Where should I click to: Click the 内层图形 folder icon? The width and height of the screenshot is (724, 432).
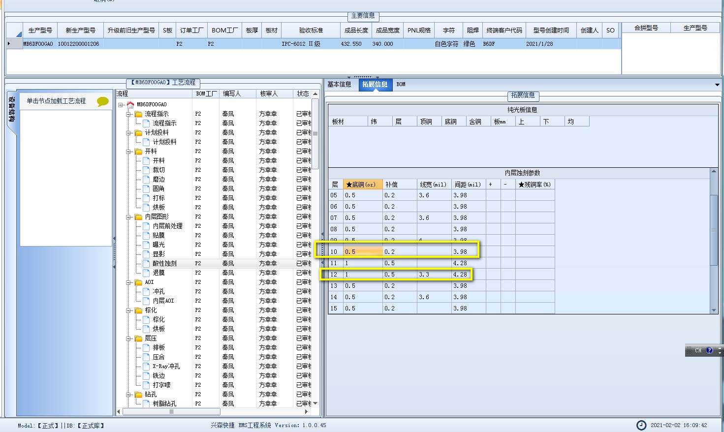tap(138, 216)
